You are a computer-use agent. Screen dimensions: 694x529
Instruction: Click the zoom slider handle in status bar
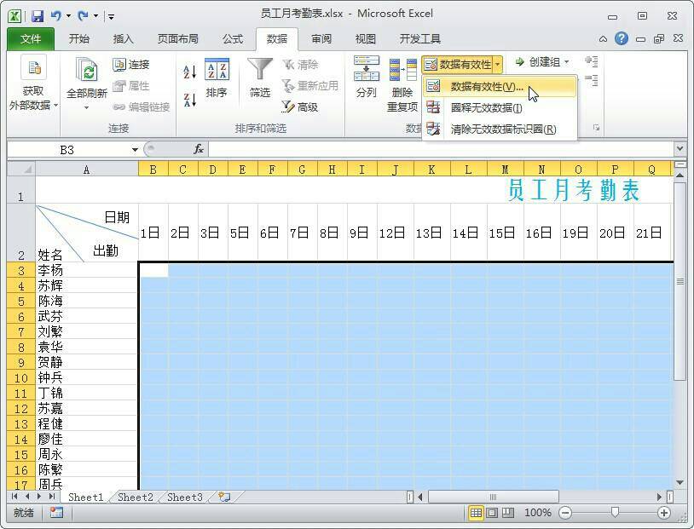[615, 513]
